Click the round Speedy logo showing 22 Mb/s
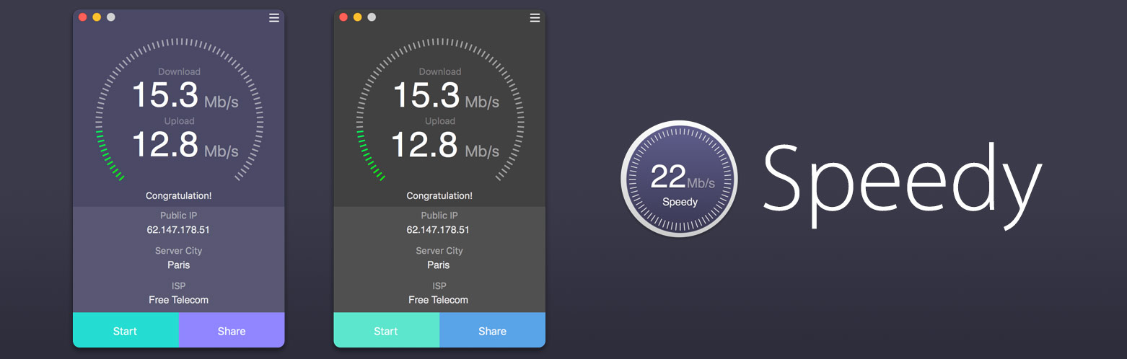Image resolution: width=1127 pixels, height=359 pixels. tap(679, 179)
